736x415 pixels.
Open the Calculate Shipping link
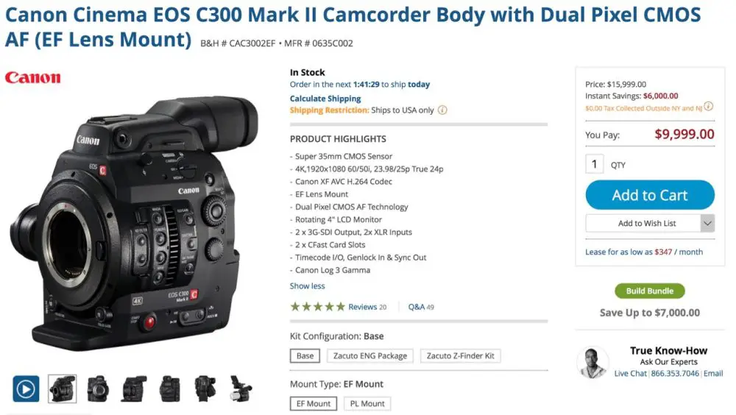point(325,99)
